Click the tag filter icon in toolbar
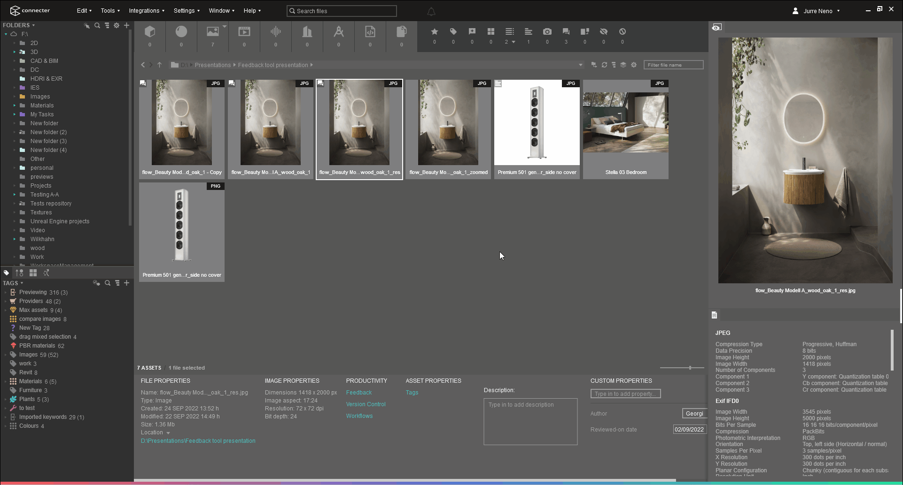The width and height of the screenshot is (903, 485). coord(453,31)
